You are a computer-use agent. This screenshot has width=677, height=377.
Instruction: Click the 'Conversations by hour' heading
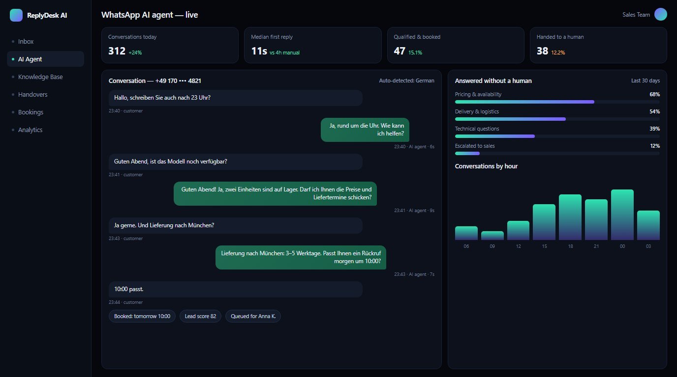[x=486, y=166]
